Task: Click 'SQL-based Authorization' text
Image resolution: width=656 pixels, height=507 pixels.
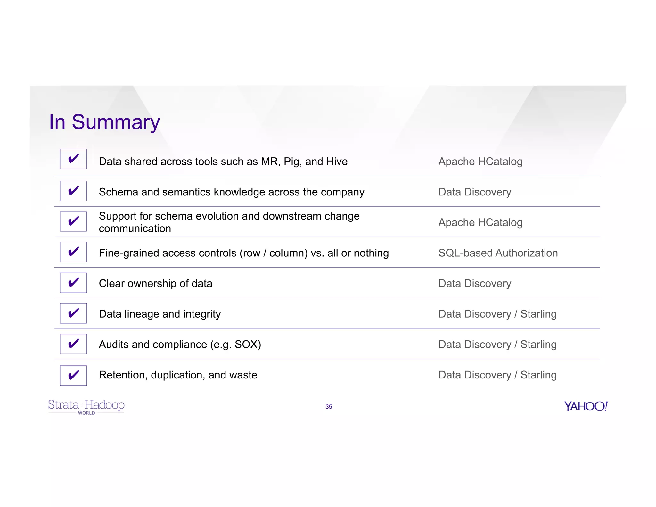Action: click(498, 253)
